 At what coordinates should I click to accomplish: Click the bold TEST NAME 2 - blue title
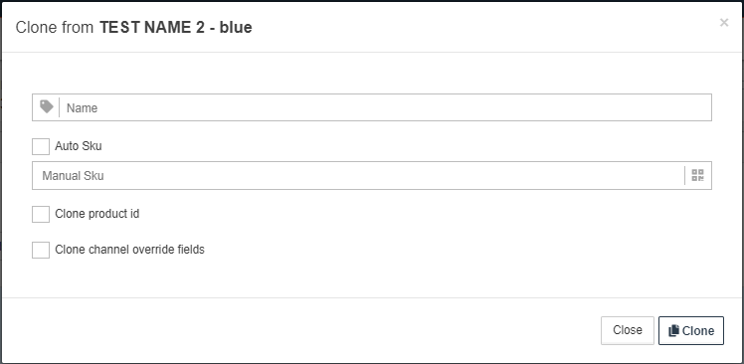pyautogui.click(x=176, y=28)
